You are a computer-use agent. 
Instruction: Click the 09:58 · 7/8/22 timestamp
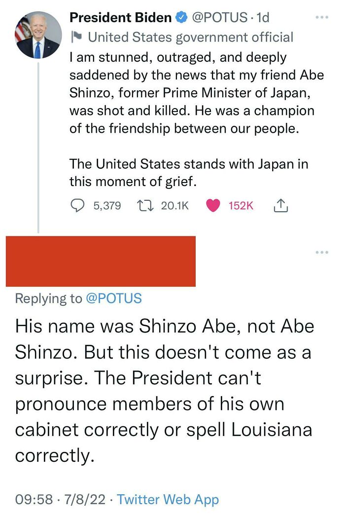coord(60,499)
